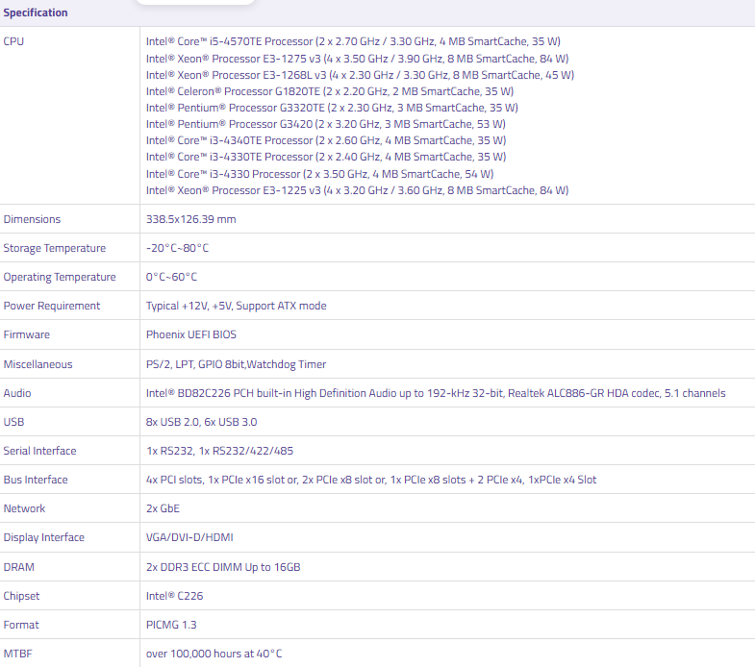
Task: Click the Storage Temperature label
Action: click(x=54, y=248)
